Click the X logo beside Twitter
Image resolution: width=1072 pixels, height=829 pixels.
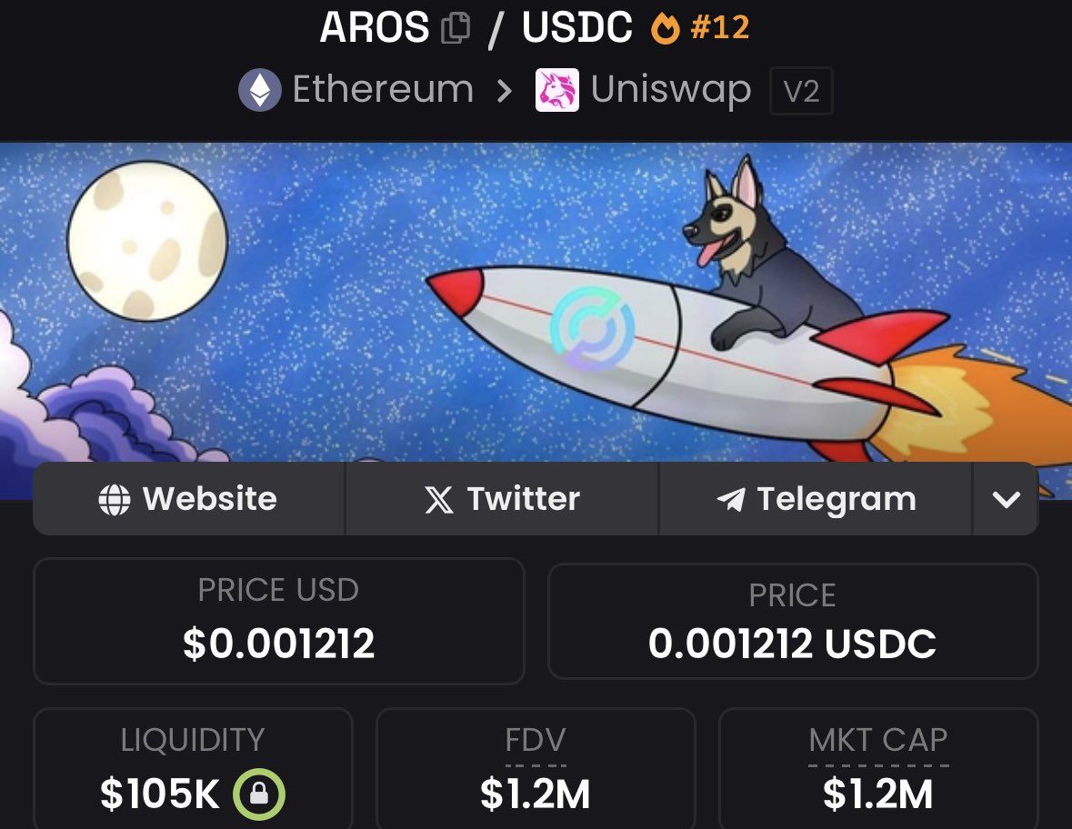[x=438, y=500]
